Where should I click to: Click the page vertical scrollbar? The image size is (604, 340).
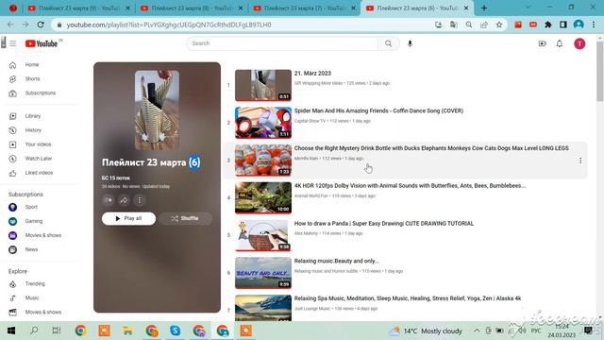[x=600, y=71]
